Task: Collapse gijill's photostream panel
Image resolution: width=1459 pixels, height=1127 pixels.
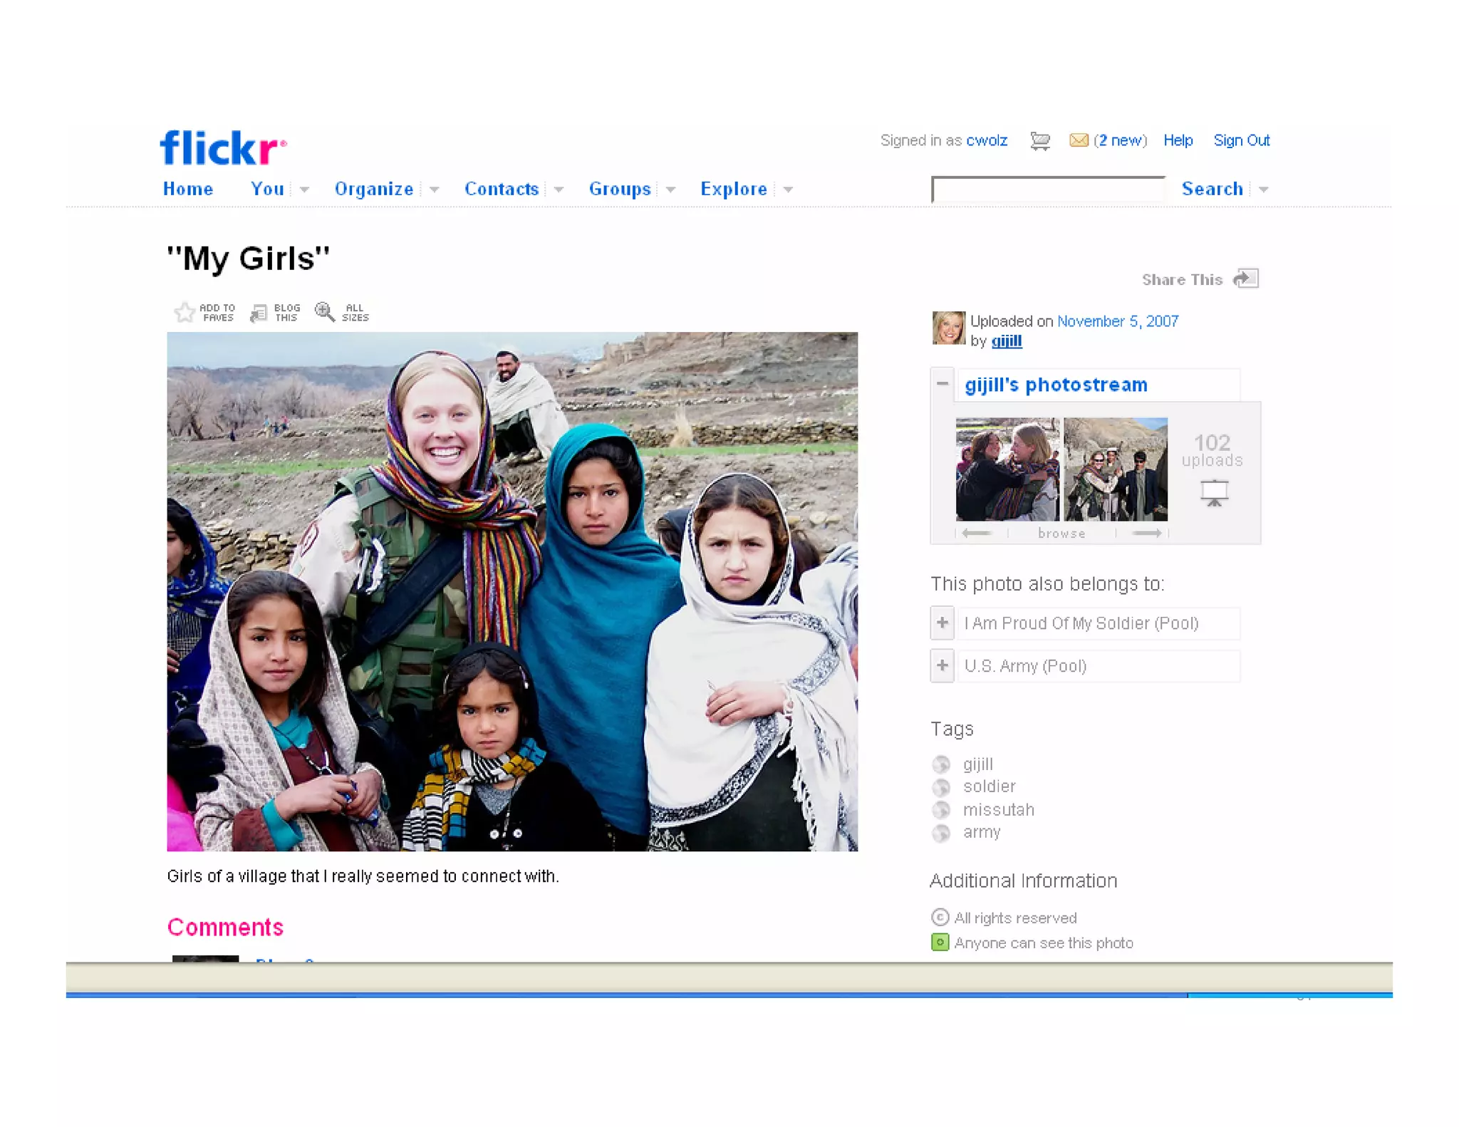Action: point(942,384)
